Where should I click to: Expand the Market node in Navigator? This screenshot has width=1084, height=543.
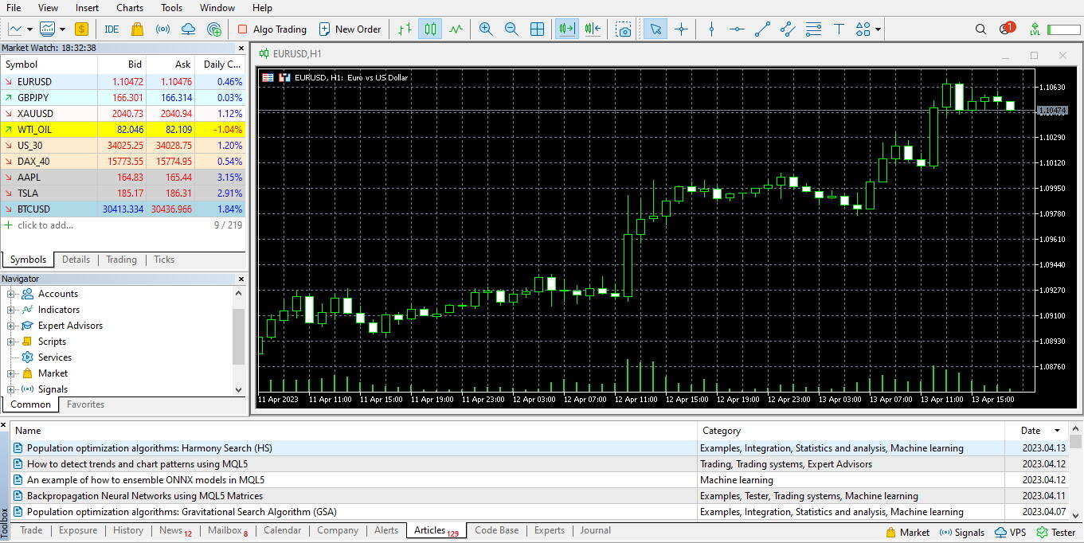click(x=11, y=373)
